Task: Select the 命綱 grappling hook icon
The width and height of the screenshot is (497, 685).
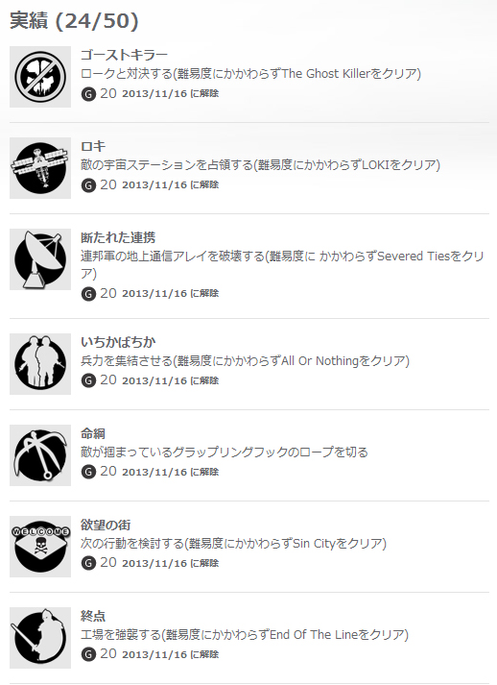Action: [40, 455]
